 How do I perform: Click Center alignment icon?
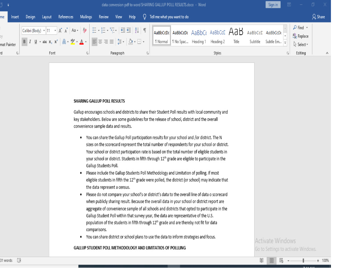point(100,42)
